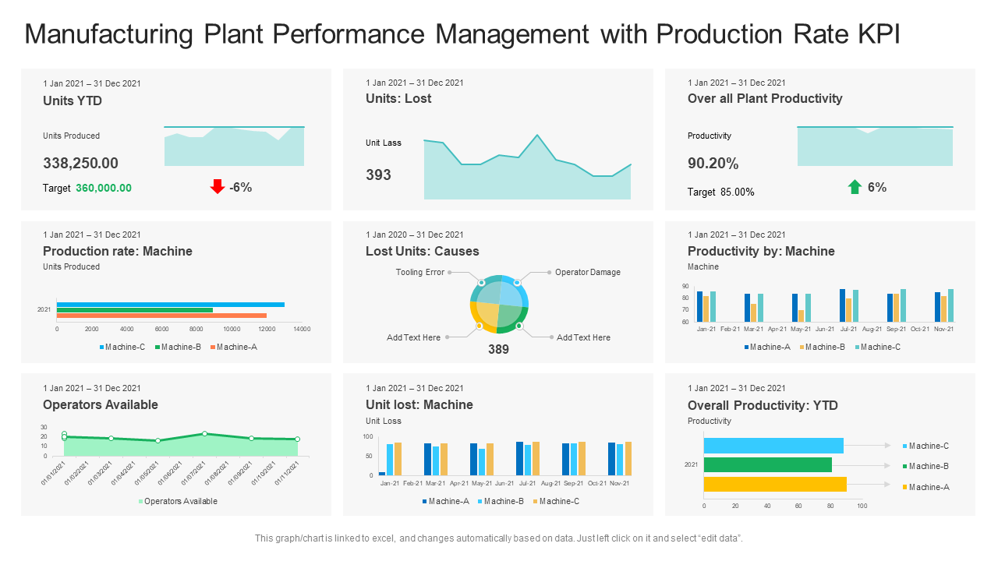Screen dimensions: 998x561
Task: Click the Over all Plant Productivity heading
Action: pos(765,99)
